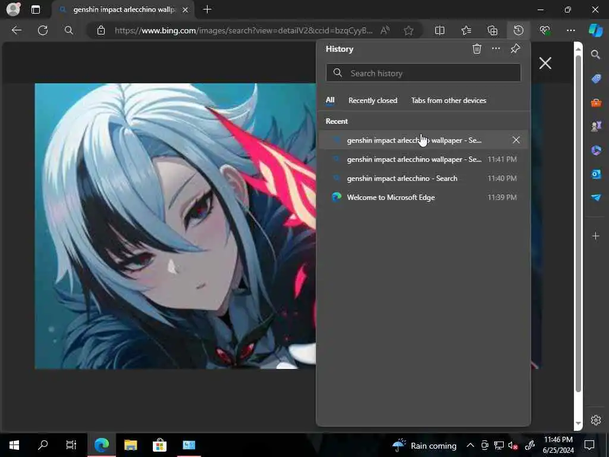Open taskbar Search
Image resolution: width=609 pixels, height=457 pixels.
point(43,445)
